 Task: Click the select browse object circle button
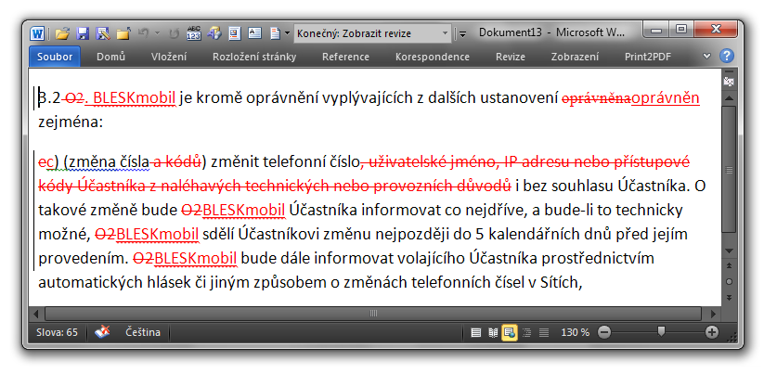click(729, 281)
